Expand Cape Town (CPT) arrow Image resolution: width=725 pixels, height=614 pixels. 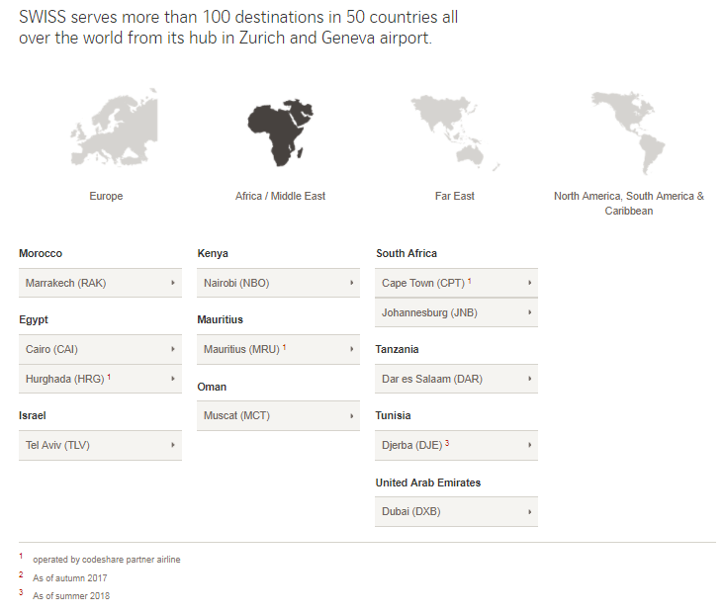tap(529, 283)
